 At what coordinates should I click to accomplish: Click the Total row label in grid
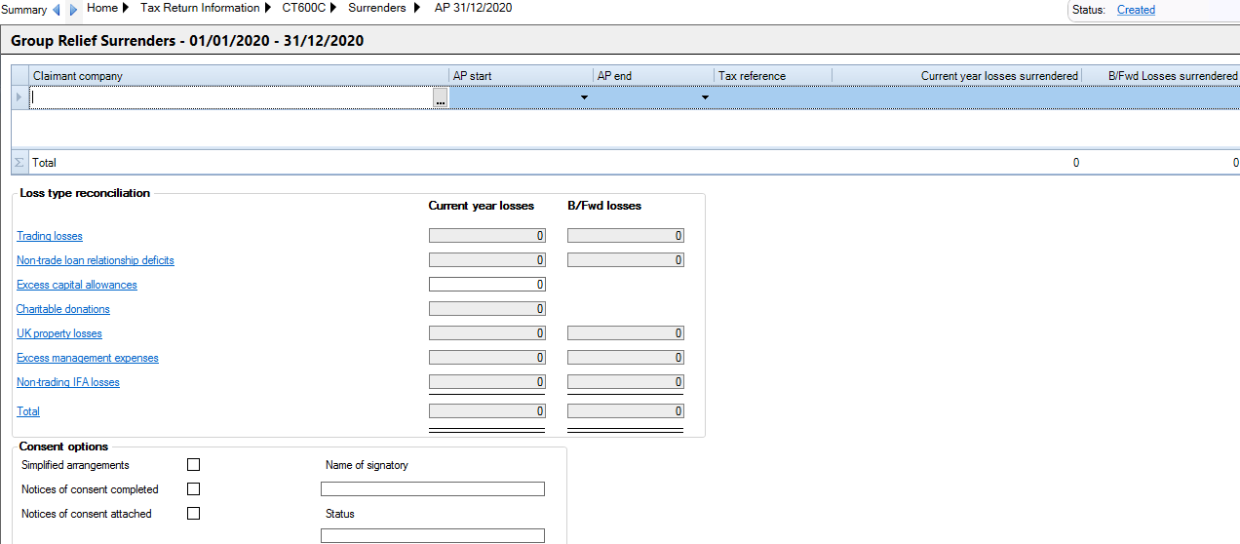45,163
